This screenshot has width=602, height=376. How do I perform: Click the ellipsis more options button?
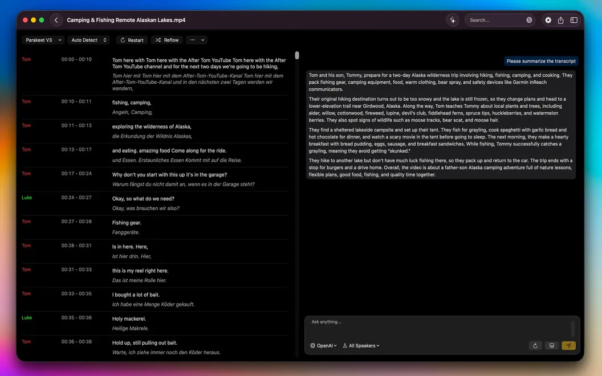coord(192,40)
